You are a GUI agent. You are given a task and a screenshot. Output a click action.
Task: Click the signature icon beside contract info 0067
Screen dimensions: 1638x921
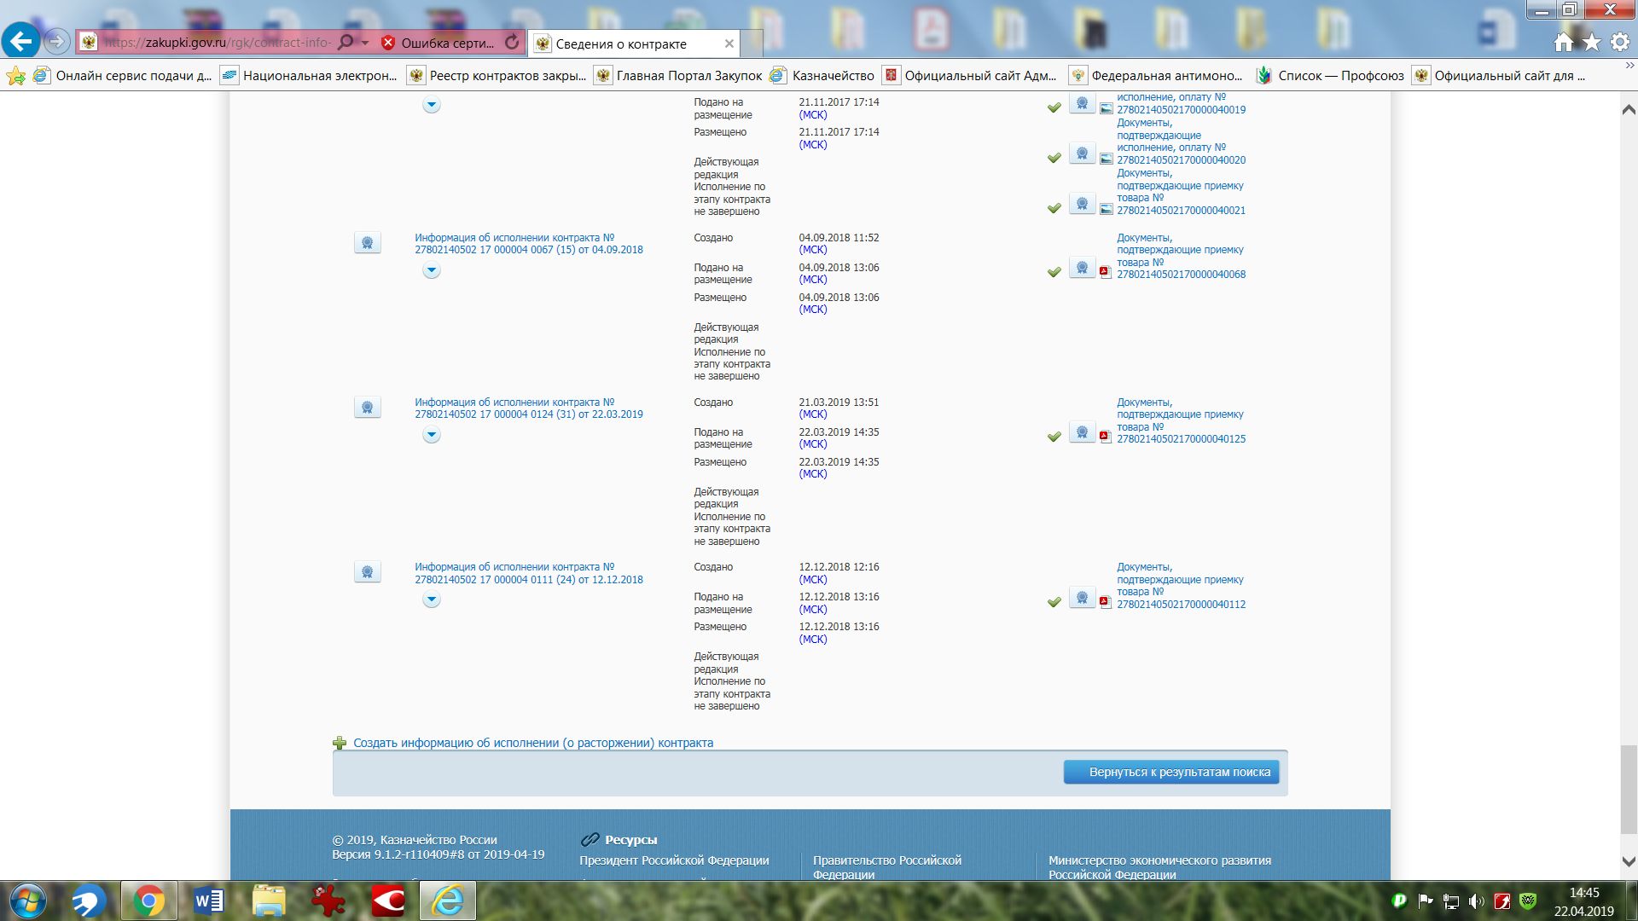click(x=368, y=243)
